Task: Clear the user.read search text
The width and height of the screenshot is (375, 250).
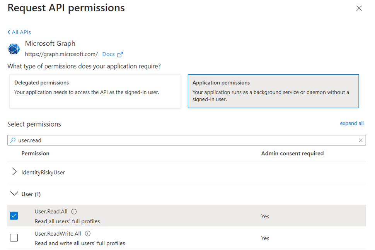Action: 360,140
